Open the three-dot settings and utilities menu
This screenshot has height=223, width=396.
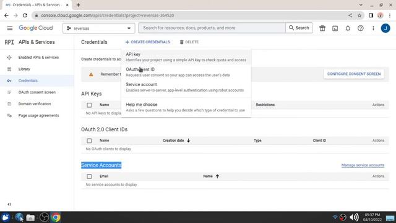pyautogui.click(x=373, y=28)
